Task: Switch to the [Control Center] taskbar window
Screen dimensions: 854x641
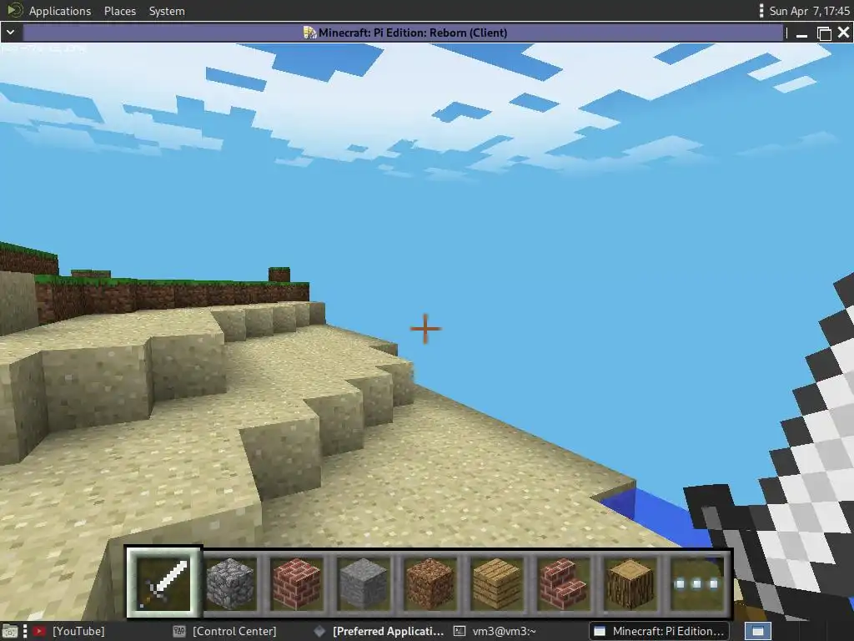Action: [224, 631]
